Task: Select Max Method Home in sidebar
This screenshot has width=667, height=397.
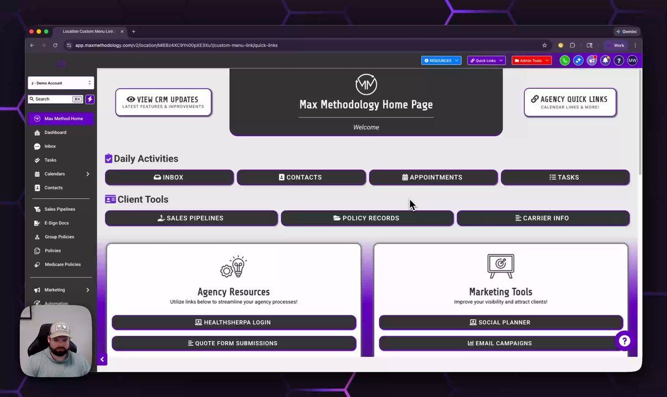Action: click(61, 119)
